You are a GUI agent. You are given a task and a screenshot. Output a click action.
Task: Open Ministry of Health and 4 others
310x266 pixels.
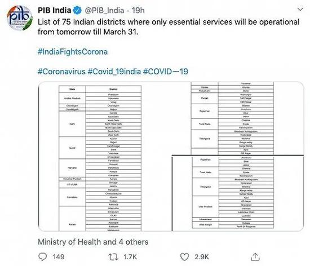93,242
